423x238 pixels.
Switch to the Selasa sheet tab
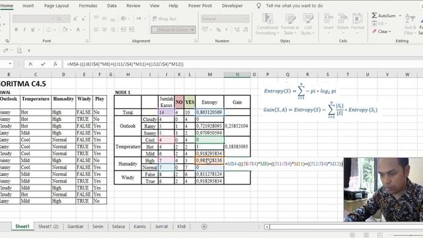pyautogui.click(x=118, y=227)
